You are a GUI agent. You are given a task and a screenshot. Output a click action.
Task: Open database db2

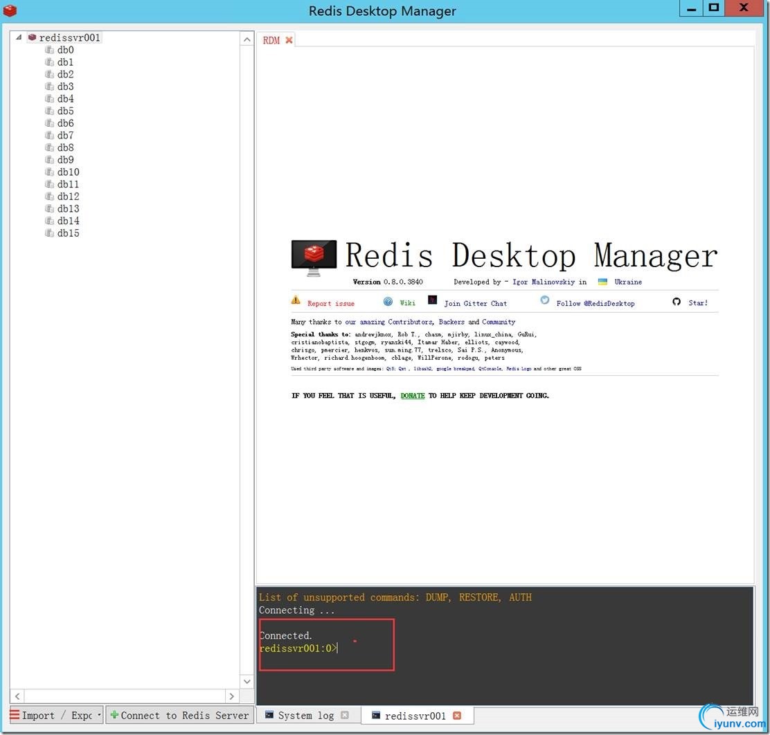coord(65,74)
